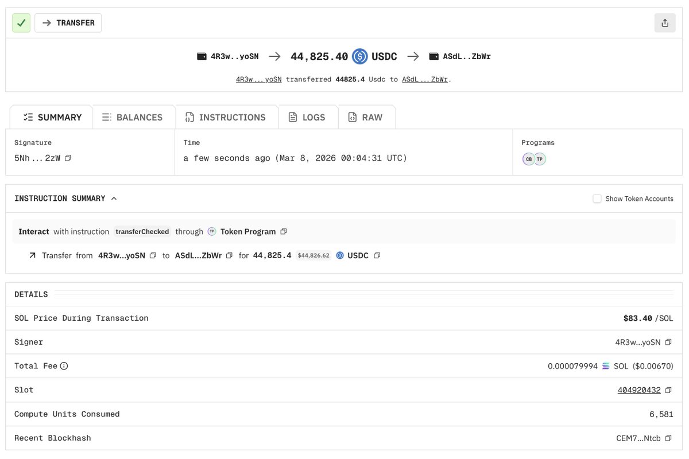Switch to the SUMMARY tab
689x459 pixels.
[x=52, y=117]
